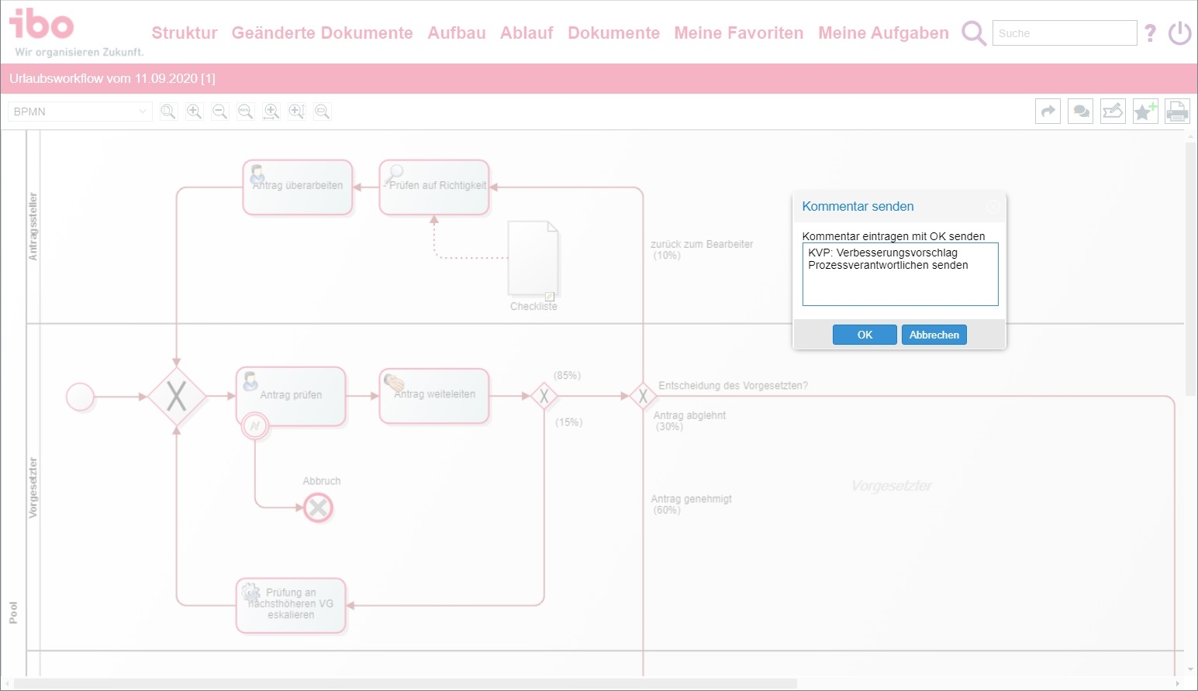Click the fit-page zoom icon
1198x691 pixels.
tap(168, 112)
